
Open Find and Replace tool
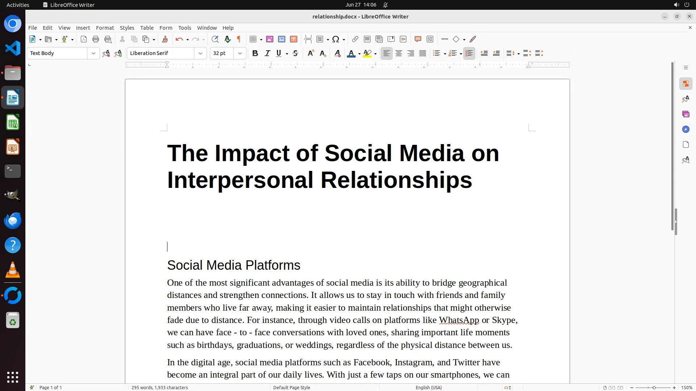pyautogui.click(x=215, y=39)
